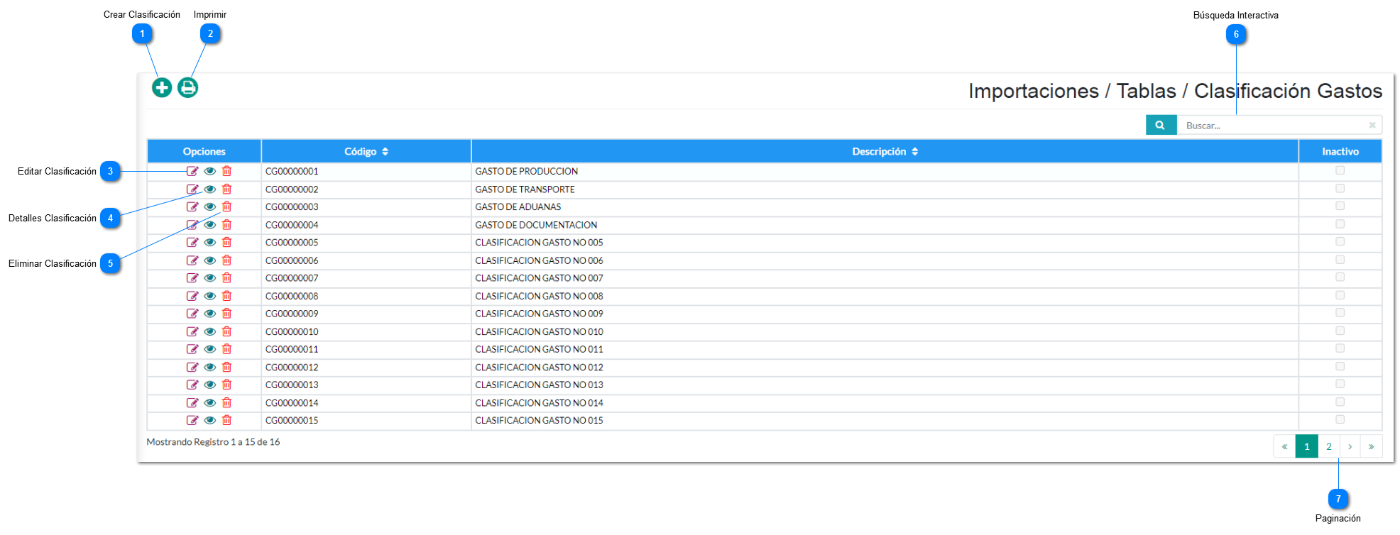This screenshot has width=1400, height=535.
Task: Click description GASTO DE DOCUMENTACION
Action: pyautogui.click(x=536, y=225)
